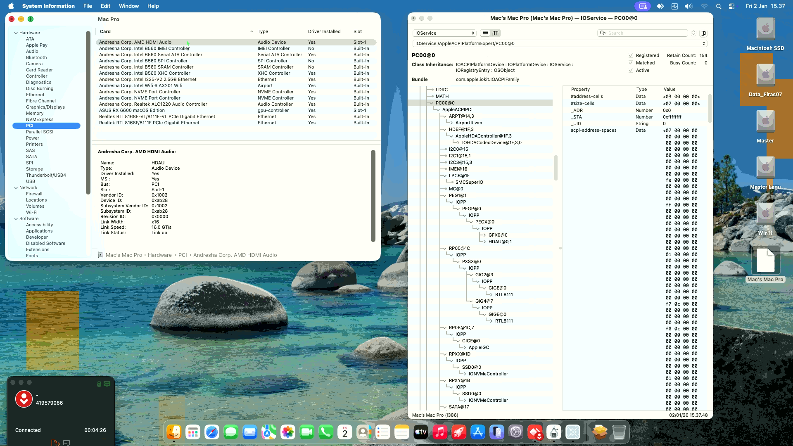Image resolution: width=793 pixels, height=446 pixels.
Task: Open the Trash in the Dock
Action: point(619,432)
